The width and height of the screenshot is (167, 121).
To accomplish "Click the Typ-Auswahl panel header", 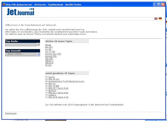I will (x=23, y=51).
